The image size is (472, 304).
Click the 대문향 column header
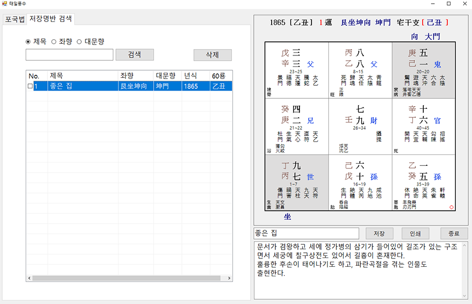[168, 76]
